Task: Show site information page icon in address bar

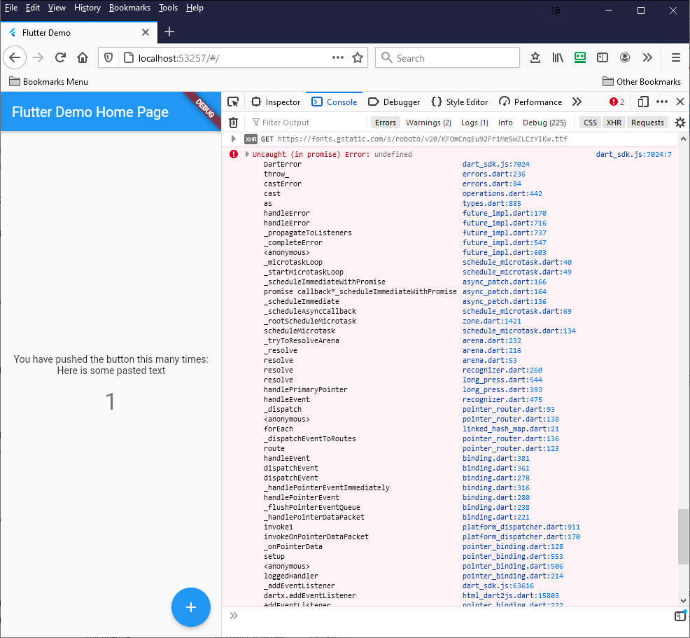Action: [129, 57]
